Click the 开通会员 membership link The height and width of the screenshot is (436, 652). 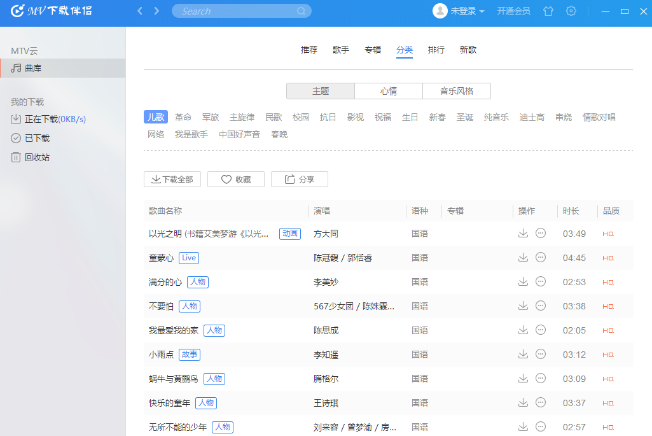coord(513,11)
